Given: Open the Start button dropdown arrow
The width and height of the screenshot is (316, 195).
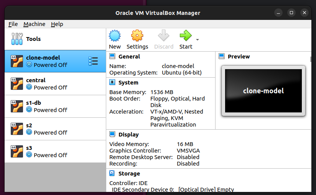Looking at the screenshot, I should tap(197, 40).
